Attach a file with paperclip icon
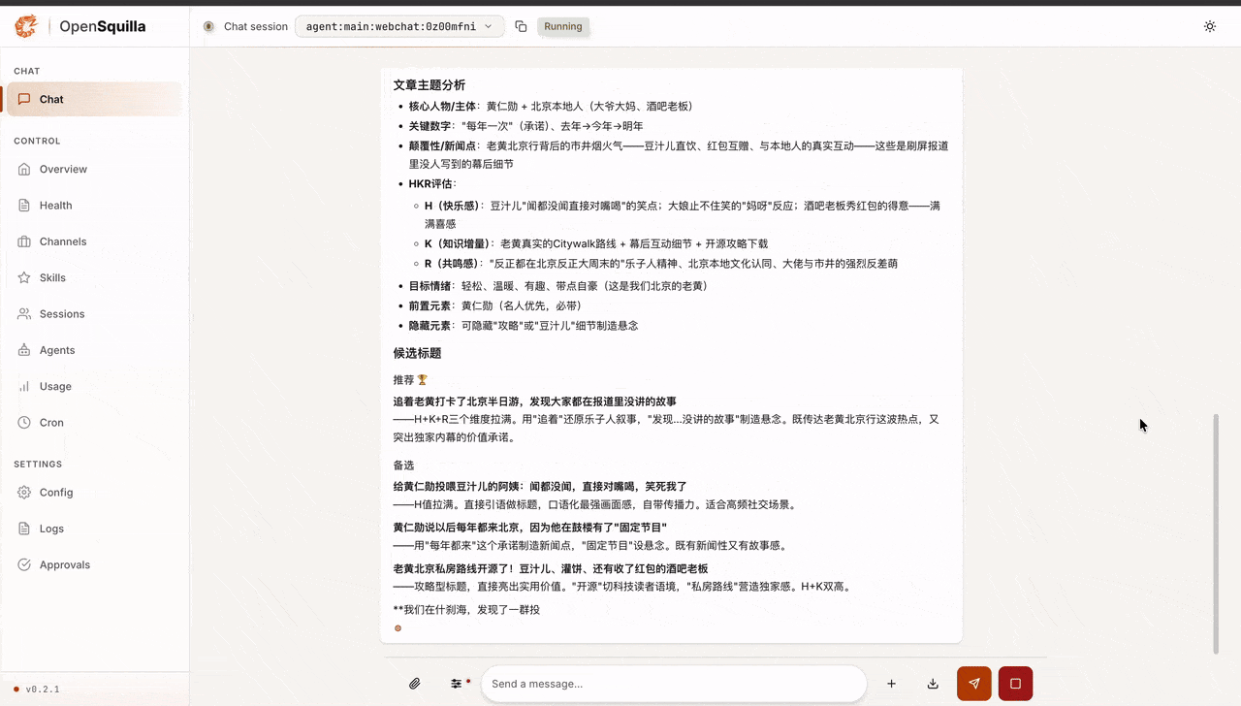This screenshot has height=706, width=1241. (x=415, y=684)
